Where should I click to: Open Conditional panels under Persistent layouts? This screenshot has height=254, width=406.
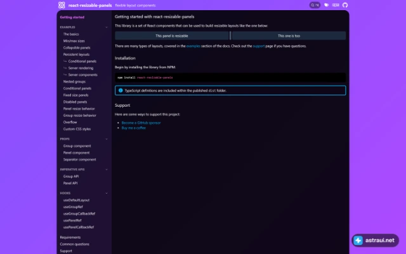click(x=82, y=61)
